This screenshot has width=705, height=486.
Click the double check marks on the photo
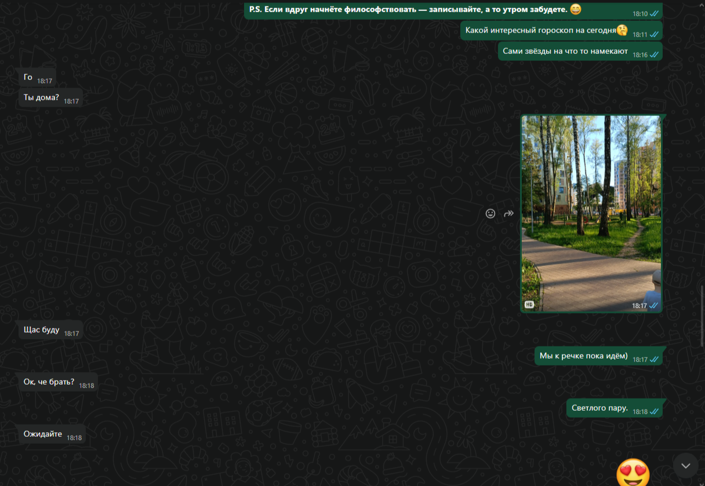(654, 306)
